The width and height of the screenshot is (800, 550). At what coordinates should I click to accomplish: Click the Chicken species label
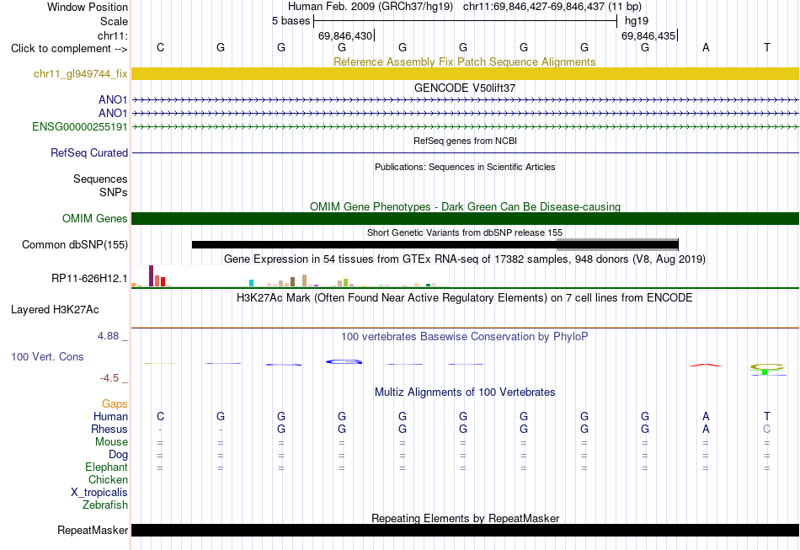tap(108, 480)
